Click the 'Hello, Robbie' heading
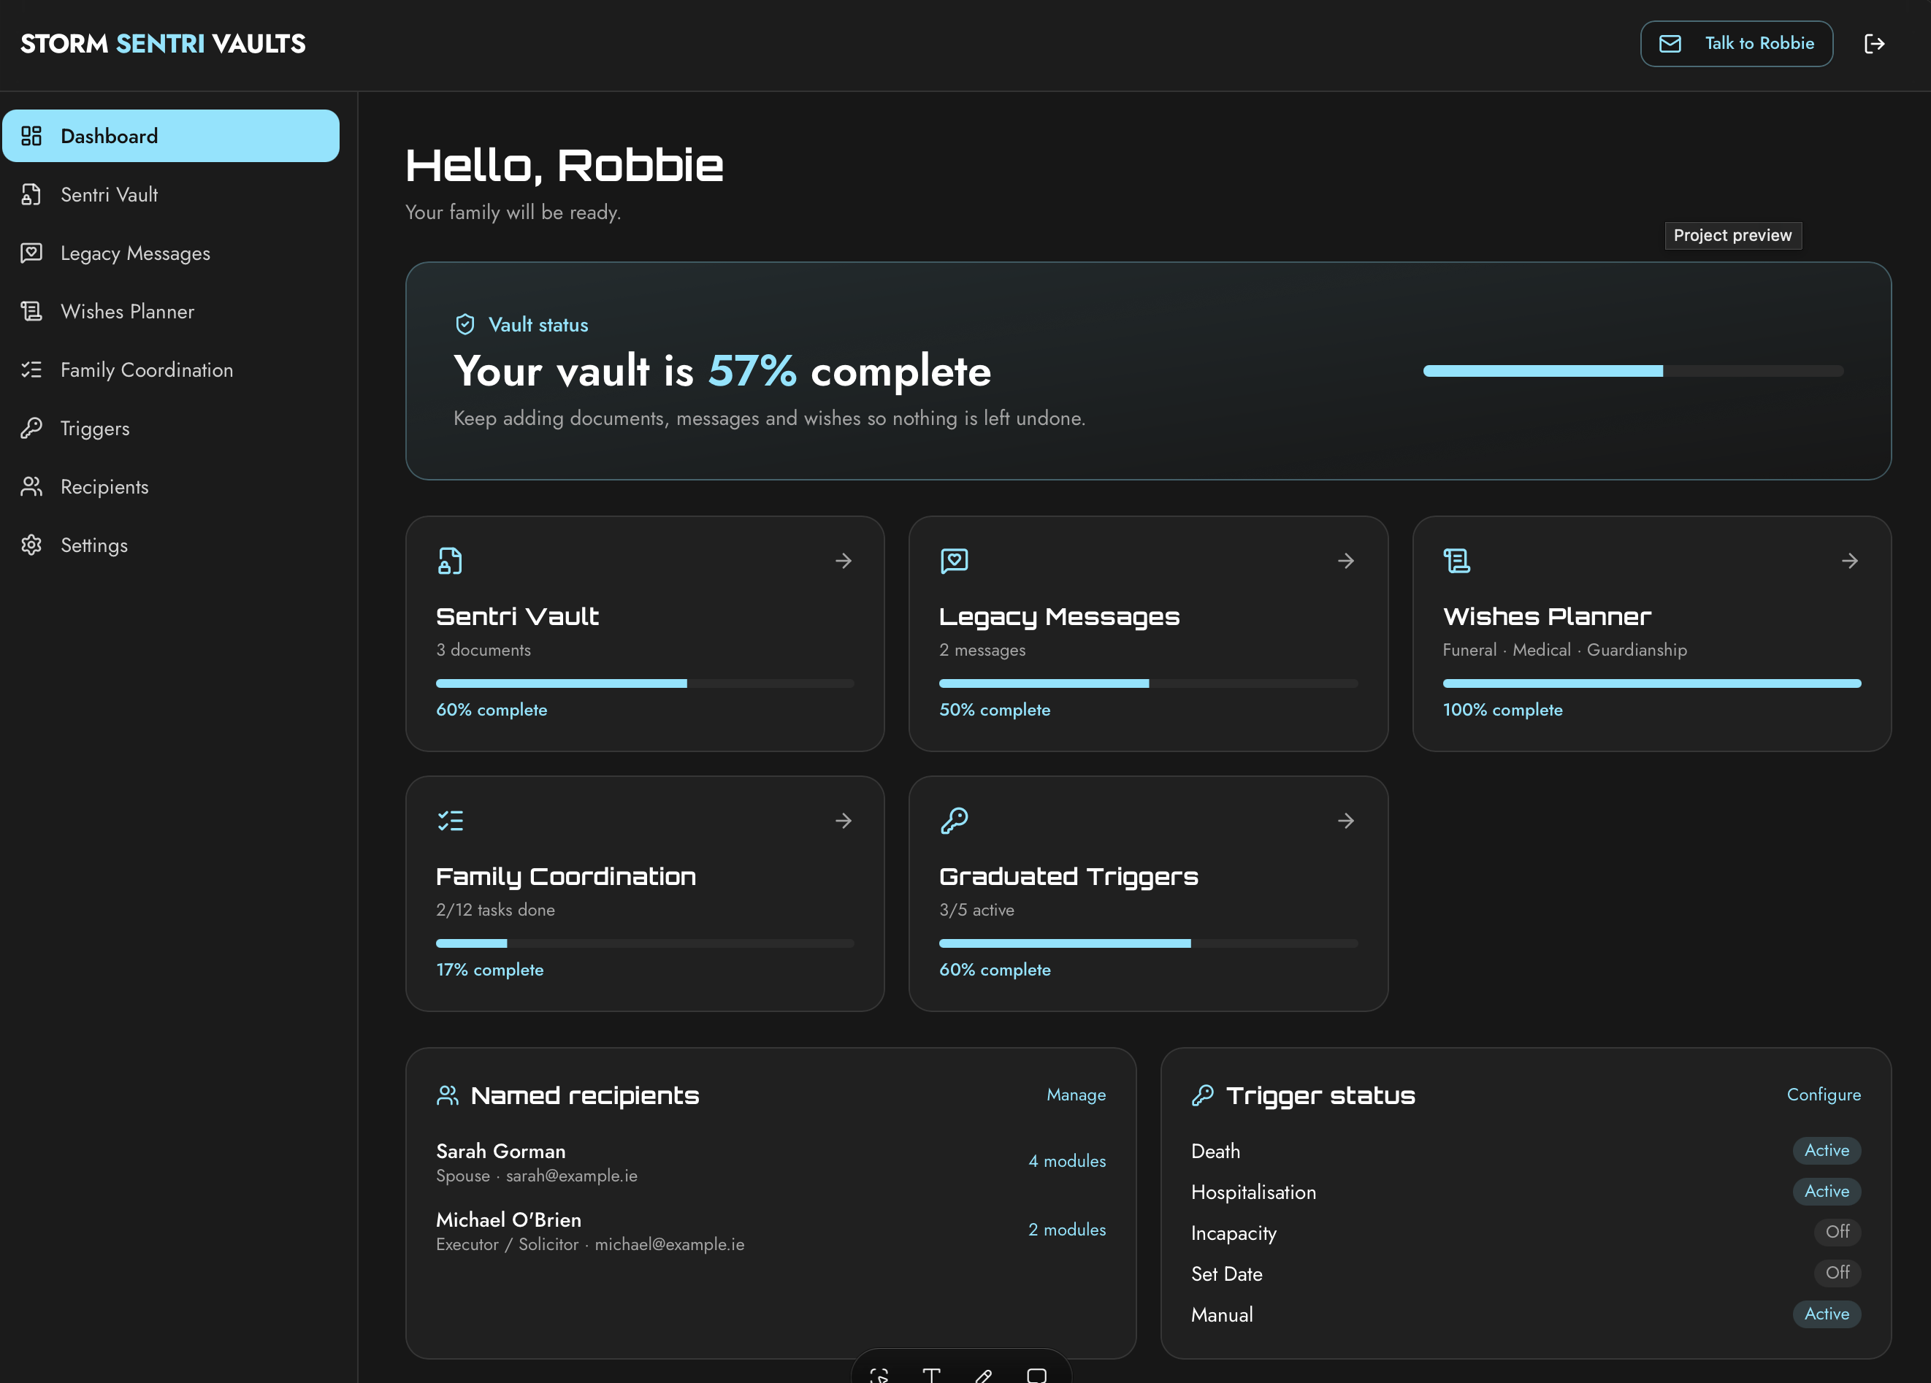Viewport: 1931px width, 1383px height. point(564,165)
